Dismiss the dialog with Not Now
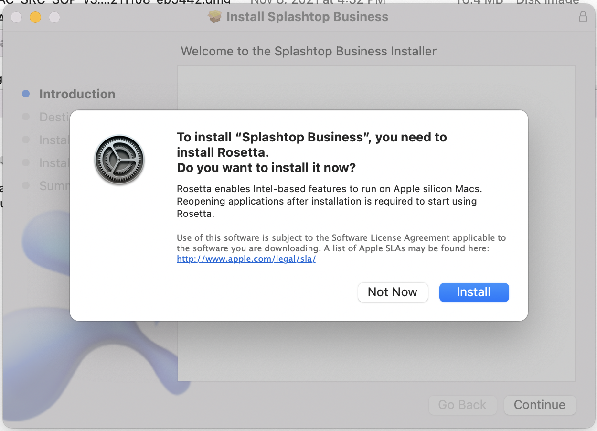The width and height of the screenshot is (597, 431). coord(393,292)
